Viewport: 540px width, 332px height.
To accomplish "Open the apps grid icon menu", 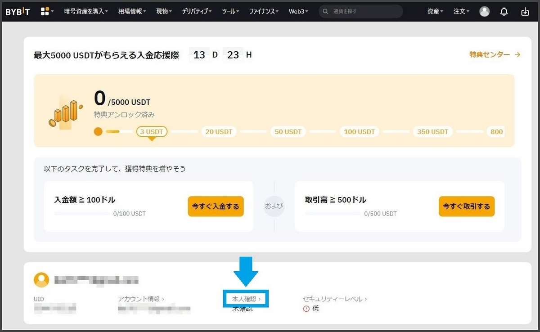I will (x=45, y=12).
